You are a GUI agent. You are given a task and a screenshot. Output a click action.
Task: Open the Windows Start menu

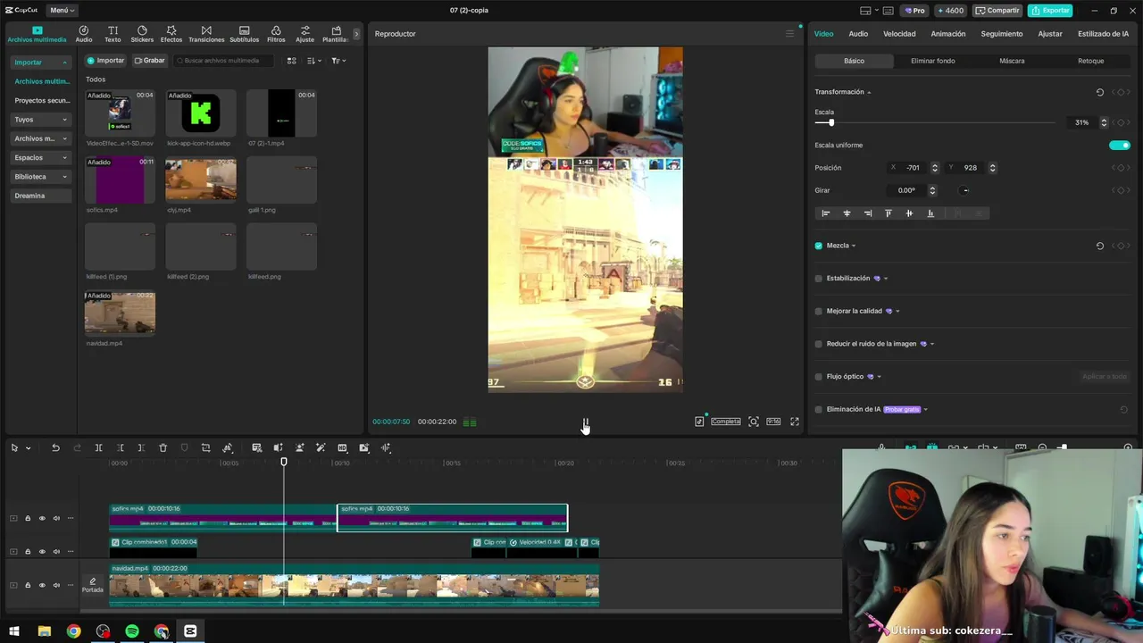tap(14, 631)
